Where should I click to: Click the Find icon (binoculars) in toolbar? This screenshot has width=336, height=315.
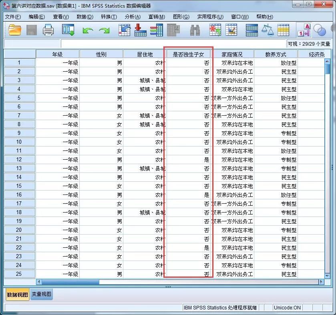tap(196, 30)
